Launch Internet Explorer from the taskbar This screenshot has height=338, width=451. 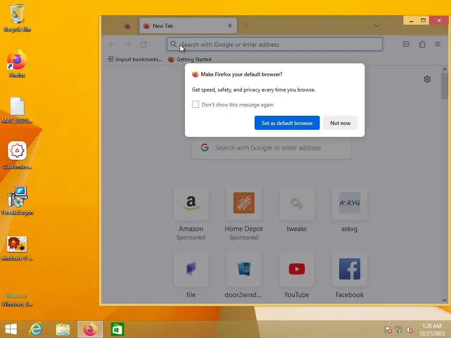coord(36,329)
